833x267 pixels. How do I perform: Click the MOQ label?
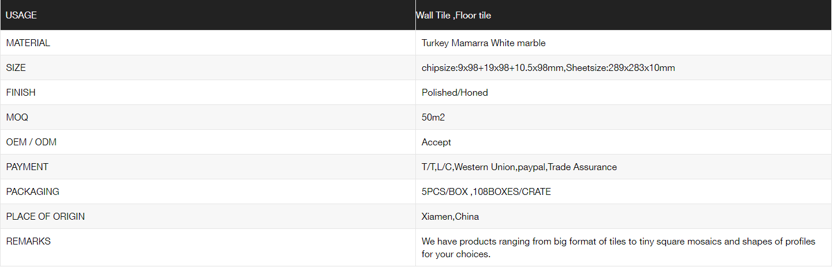pyautogui.click(x=17, y=117)
